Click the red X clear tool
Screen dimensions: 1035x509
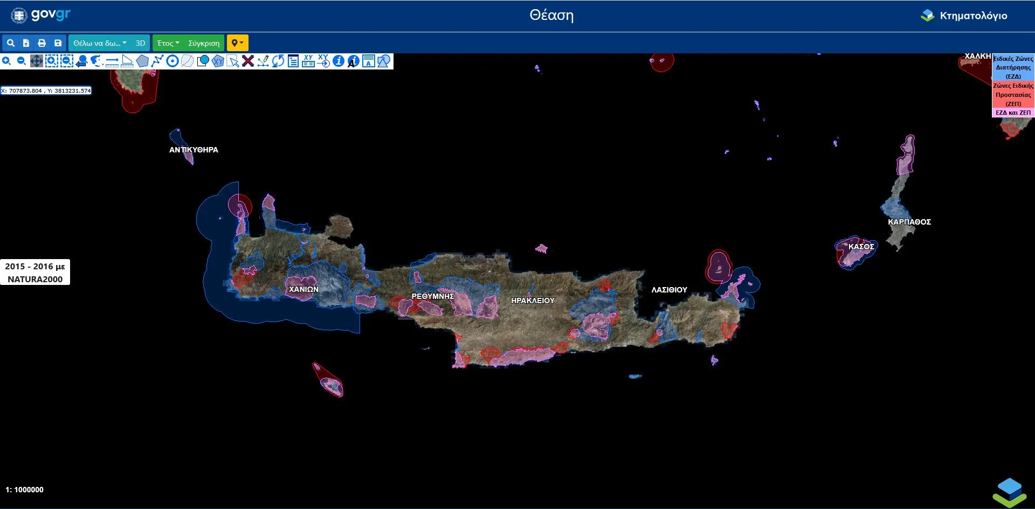[248, 61]
